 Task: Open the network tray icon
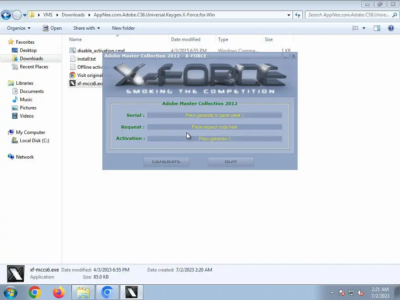tap(351, 293)
